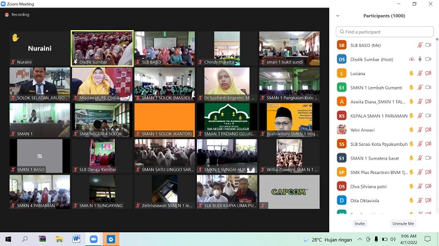This screenshot has width=439, height=246.
Task: Click the Find a participant search field
Action: (384, 32)
